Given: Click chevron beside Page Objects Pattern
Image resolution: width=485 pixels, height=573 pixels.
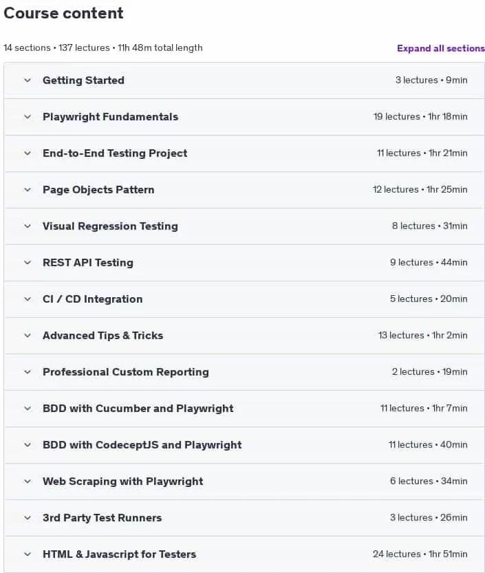Looking at the screenshot, I should click(x=28, y=190).
